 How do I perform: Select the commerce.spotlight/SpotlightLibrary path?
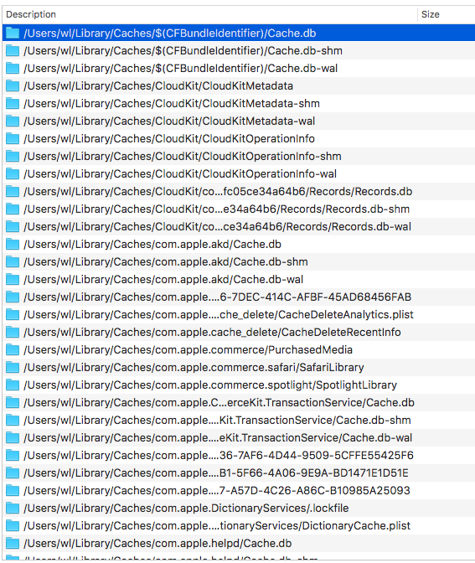pos(210,385)
